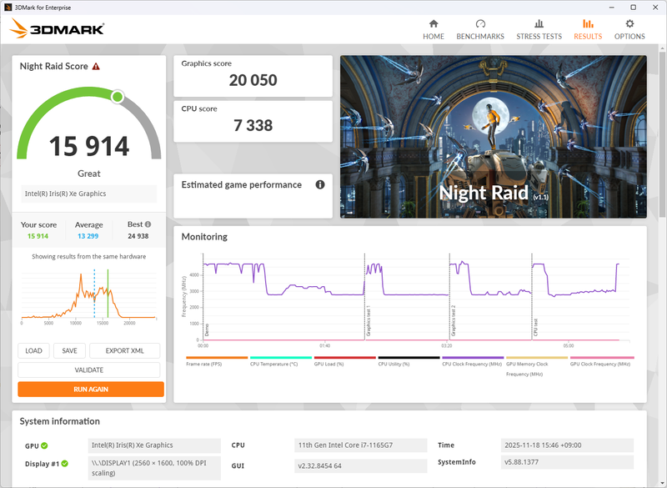The width and height of the screenshot is (667, 488).
Task: Click the red warning icon beside Night Raid Score
Action: pos(96,67)
